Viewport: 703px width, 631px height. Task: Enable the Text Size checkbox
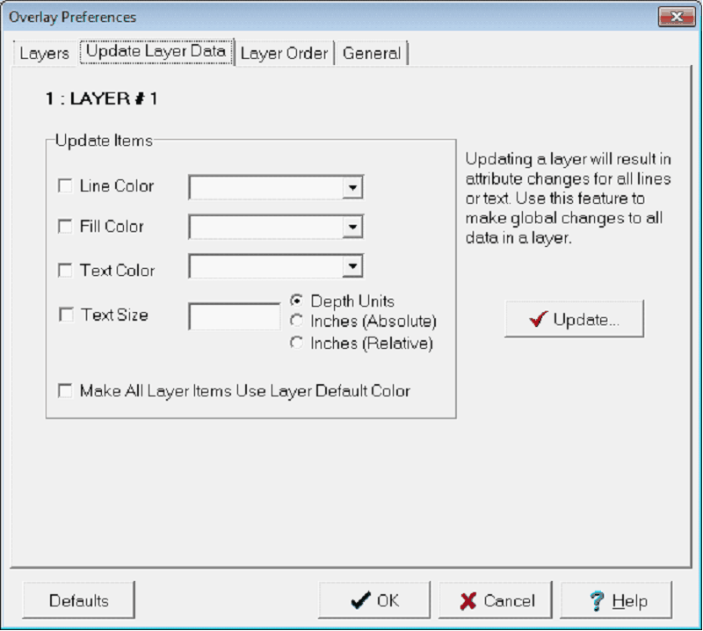(65, 315)
